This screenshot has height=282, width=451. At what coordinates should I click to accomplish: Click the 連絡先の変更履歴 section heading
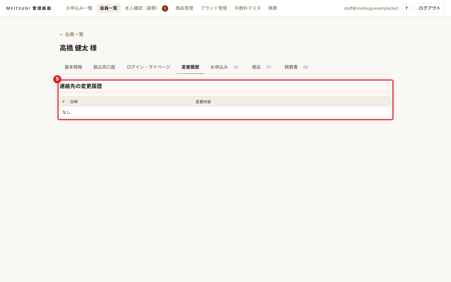click(x=81, y=86)
